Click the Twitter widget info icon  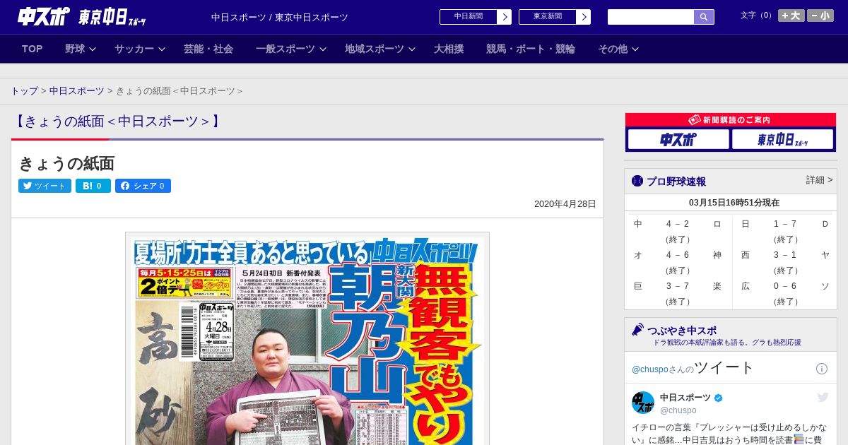pos(822,369)
